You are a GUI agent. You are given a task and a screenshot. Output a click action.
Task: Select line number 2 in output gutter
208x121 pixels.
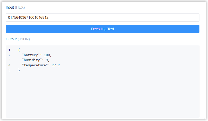point(9,55)
